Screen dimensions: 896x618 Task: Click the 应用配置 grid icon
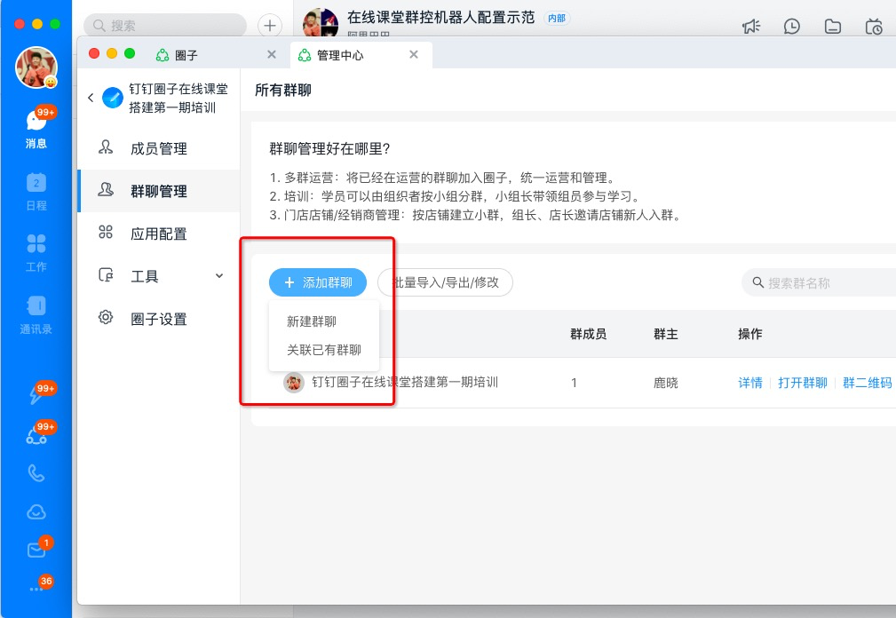[106, 233]
